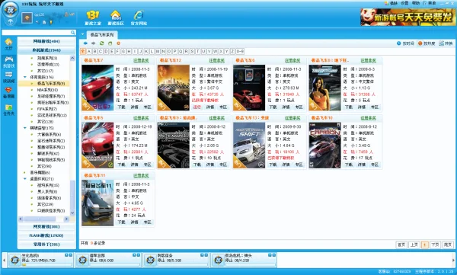This screenshot has width=457, height=275.
Task: Go to the 下页 (next page) button
Action: coord(435,245)
